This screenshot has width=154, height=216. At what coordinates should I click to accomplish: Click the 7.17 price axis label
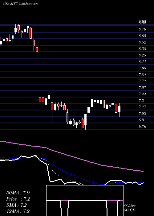142,107
